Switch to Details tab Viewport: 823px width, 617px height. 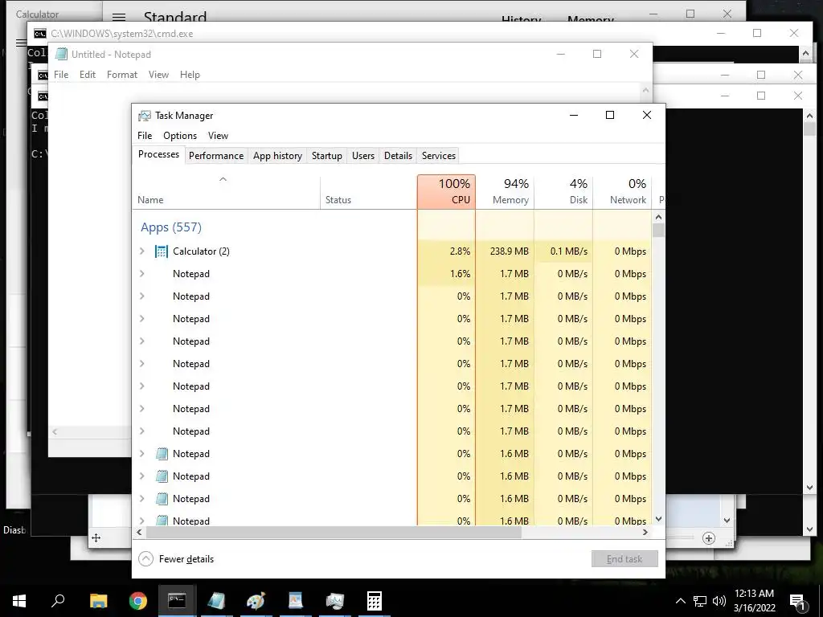click(x=398, y=156)
